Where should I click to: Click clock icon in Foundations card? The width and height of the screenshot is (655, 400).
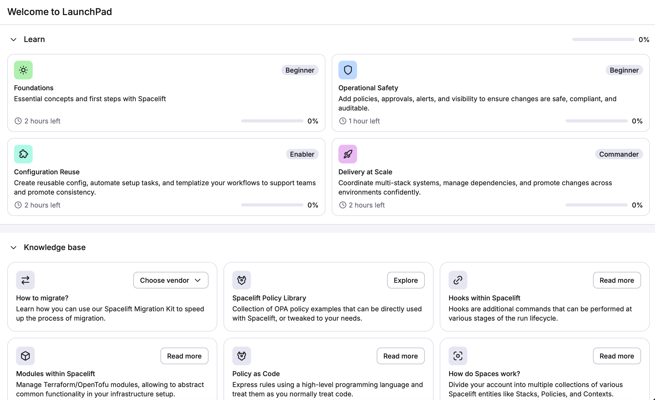(18, 121)
